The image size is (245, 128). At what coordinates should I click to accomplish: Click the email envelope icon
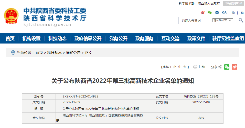pyautogui.click(x=217, y=12)
